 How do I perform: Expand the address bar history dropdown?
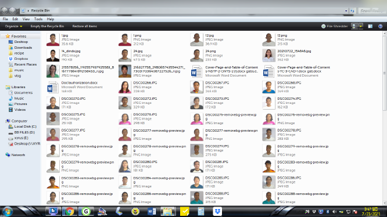pos(346,10)
